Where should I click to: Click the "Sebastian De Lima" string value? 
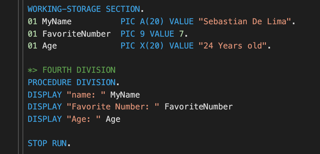(245, 21)
